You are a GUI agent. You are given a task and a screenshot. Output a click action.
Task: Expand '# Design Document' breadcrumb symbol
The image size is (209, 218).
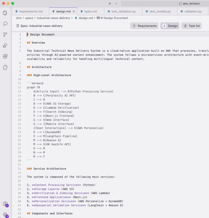pos(112,18)
